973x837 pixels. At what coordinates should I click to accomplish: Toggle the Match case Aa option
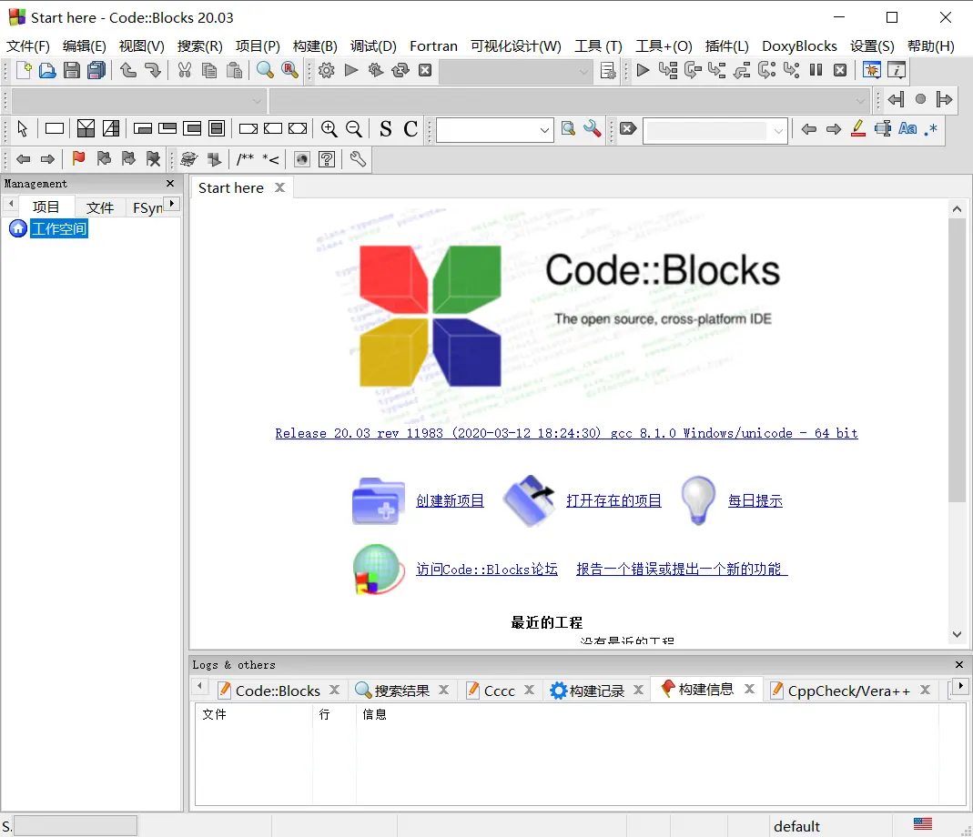pos(907,129)
